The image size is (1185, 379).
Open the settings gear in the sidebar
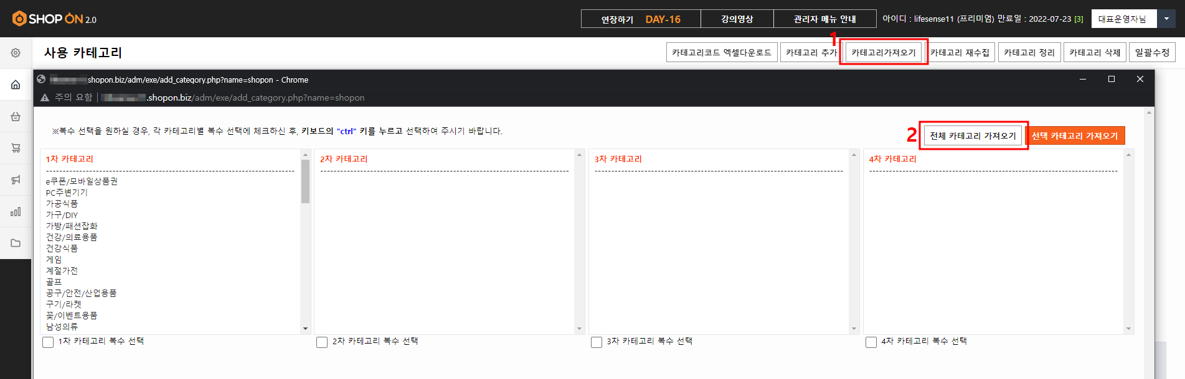tap(16, 53)
